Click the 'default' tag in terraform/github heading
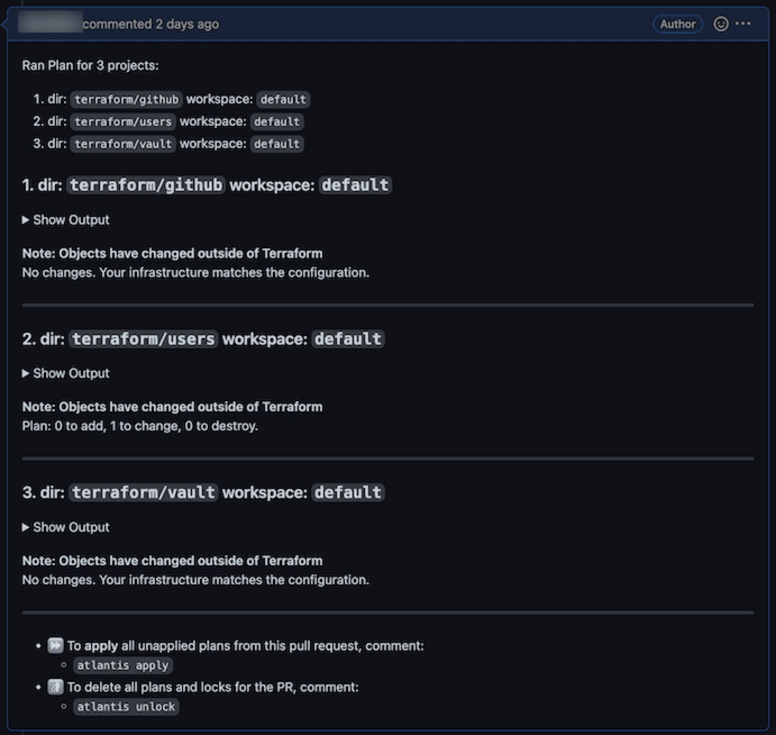The width and height of the screenshot is (776, 735). click(355, 185)
